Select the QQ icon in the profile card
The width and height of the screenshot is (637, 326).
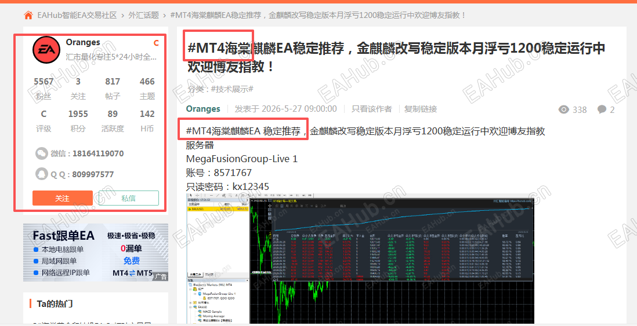pyautogui.click(x=42, y=174)
